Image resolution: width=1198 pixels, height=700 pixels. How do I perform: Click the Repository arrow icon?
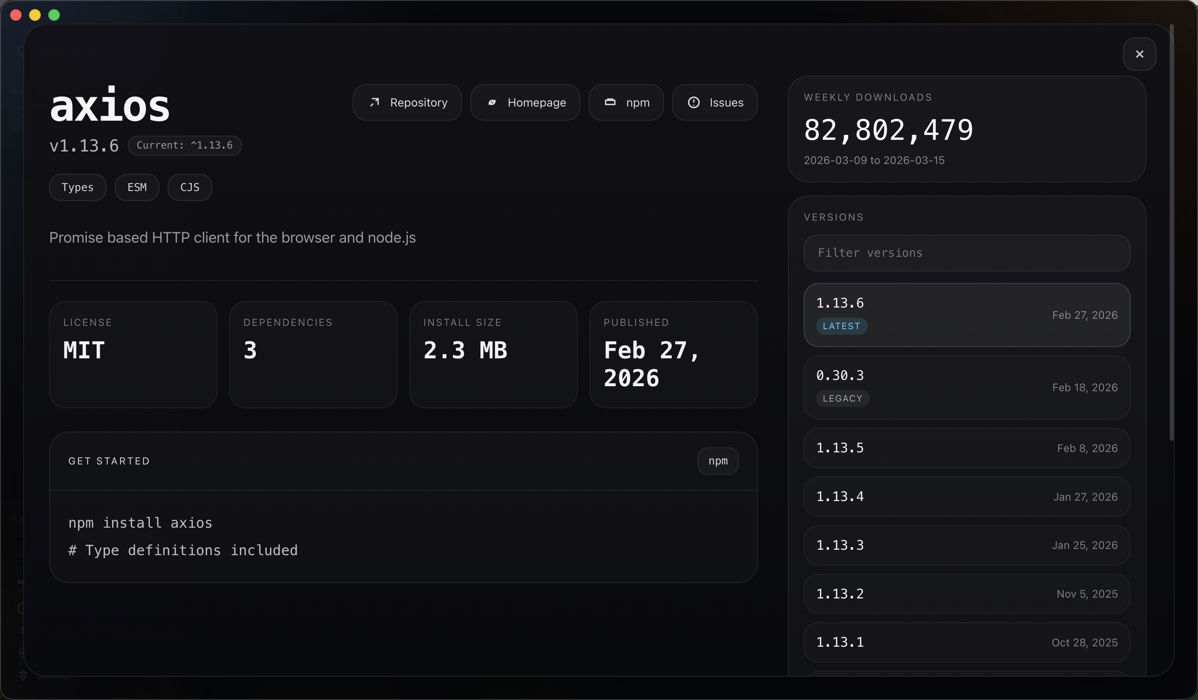[375, 102]
